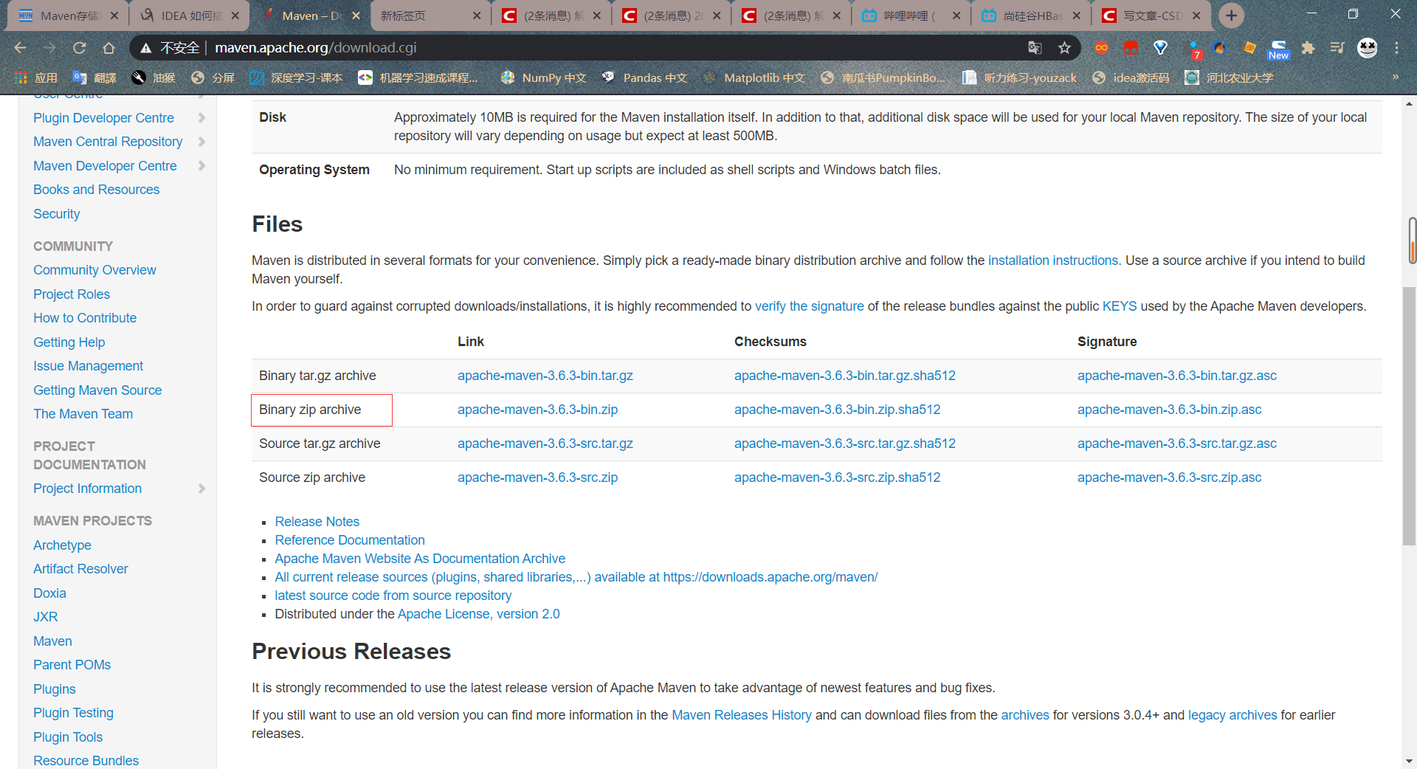This screenshot has height=769, width=1417.
Task: Open the Apps bookmark shortcut
Action: pyautogui.click(x=36, y=77)
